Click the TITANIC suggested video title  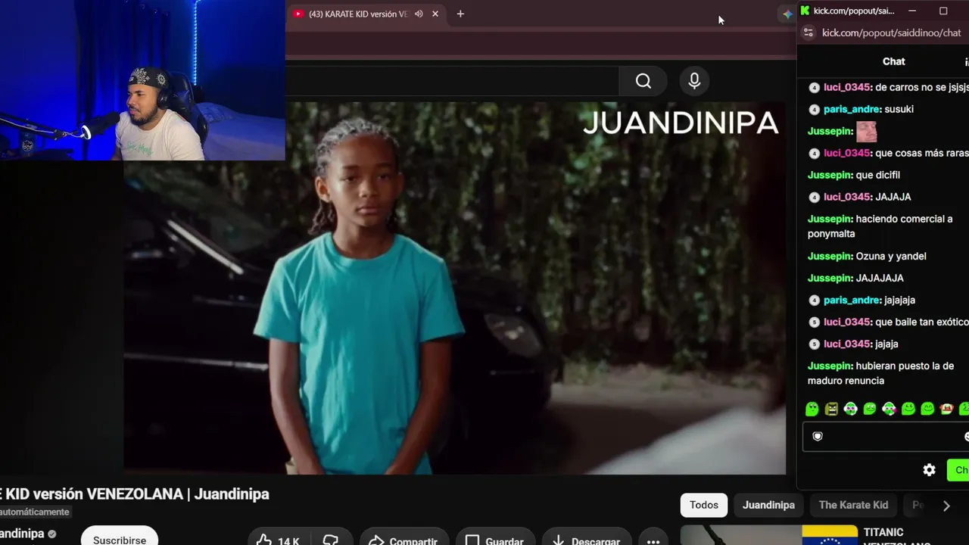point(897,537)
